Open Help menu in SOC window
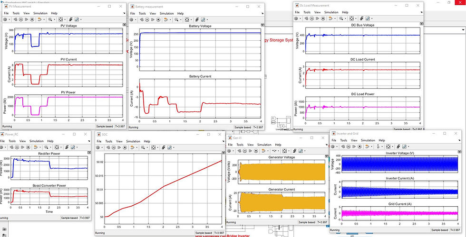The image size is (466, 237). pyautogui.click(x=146, y=142)
